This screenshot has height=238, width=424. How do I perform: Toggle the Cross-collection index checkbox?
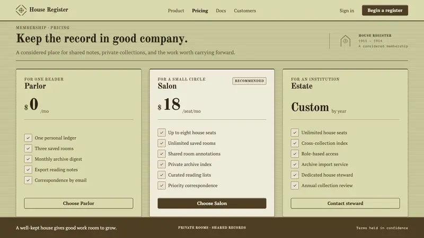(x=295, y=143)
